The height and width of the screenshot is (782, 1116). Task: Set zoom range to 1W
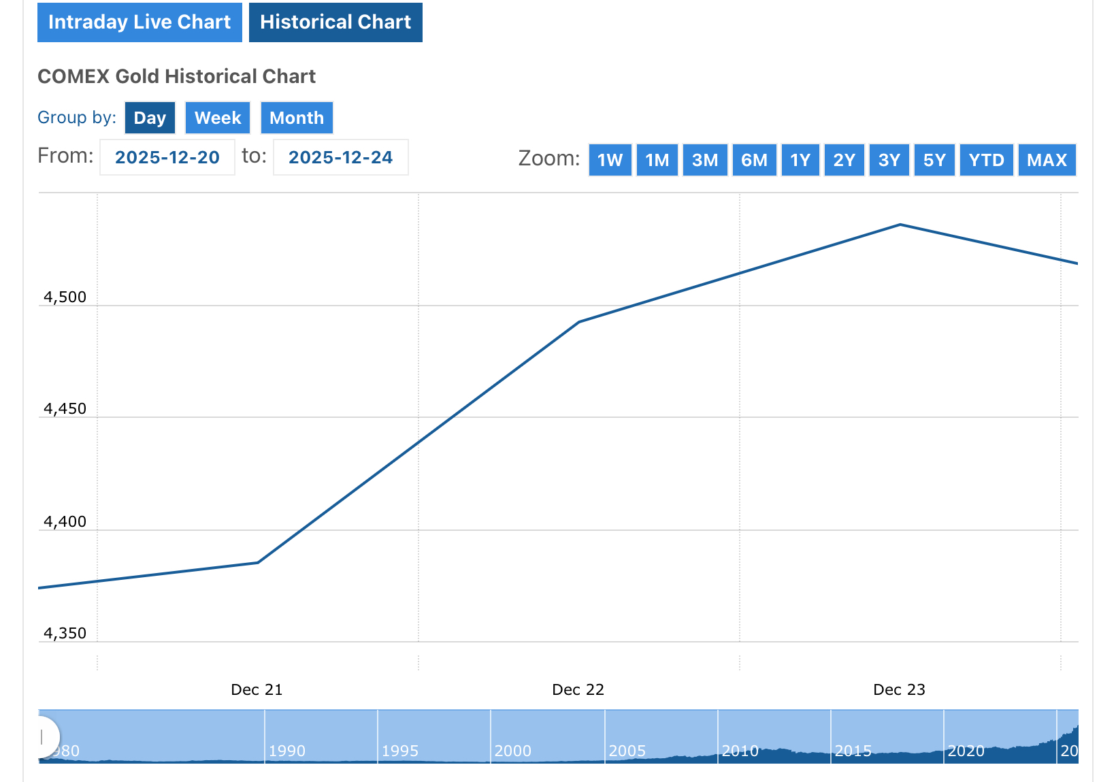click(610, 160)
